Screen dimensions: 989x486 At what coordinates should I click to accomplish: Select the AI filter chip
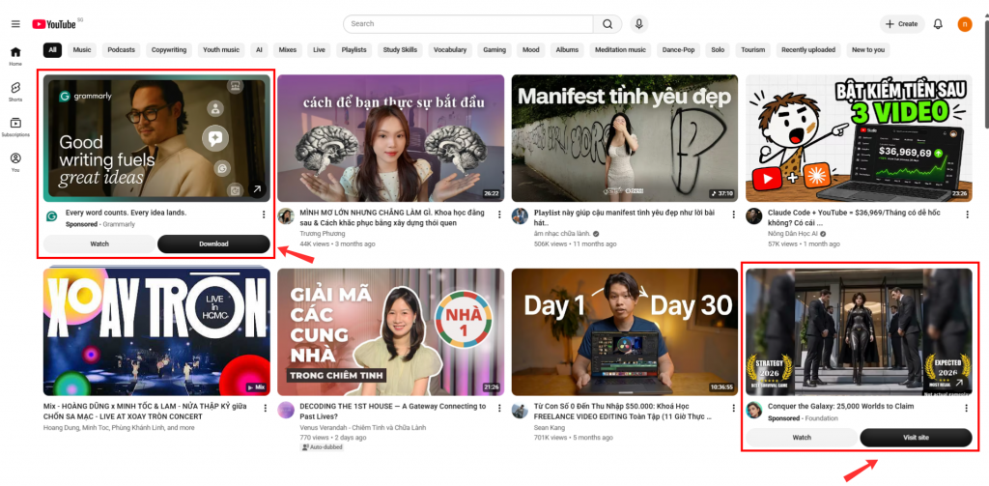pos(259,50)
